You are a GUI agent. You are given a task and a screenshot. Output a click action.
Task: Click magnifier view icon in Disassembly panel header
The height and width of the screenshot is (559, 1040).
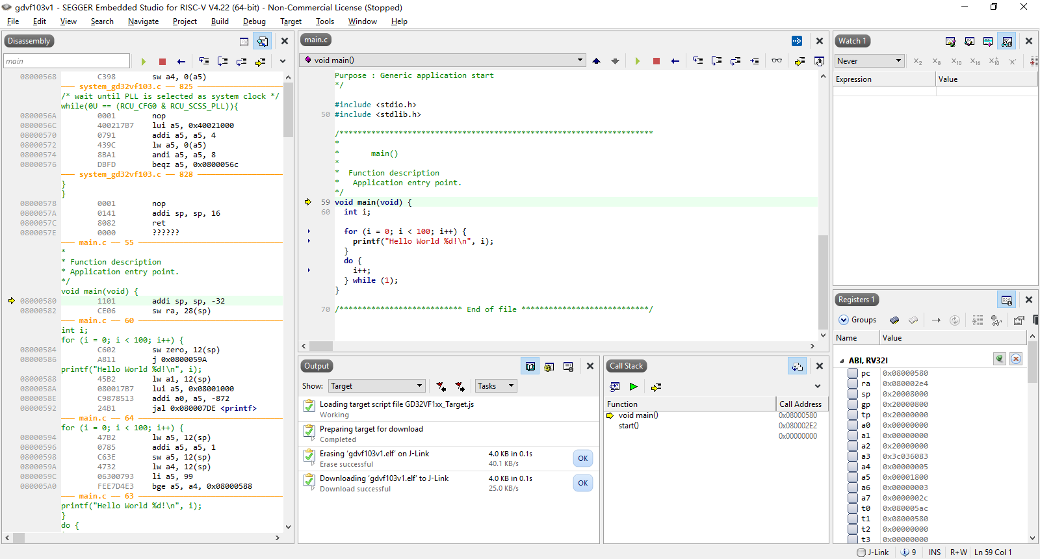click(x=263, y=41)
